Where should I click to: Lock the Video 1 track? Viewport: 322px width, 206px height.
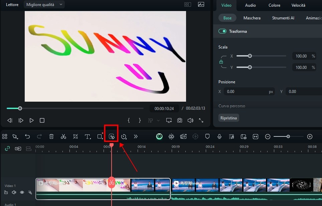point(6,192)
